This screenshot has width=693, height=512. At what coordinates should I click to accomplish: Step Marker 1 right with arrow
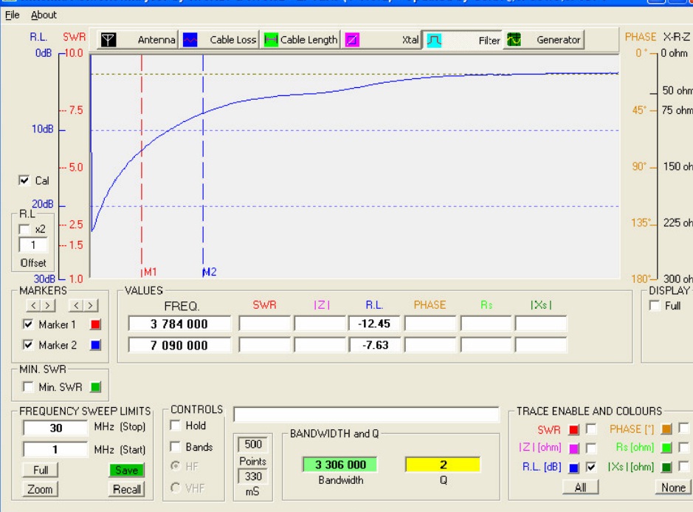pyautogui.click(x=48, y=305)
